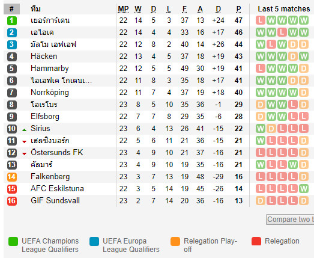Viewport: 314px width, 258px height.
Task: Click the green up arrow beside Sirius
Action: click(x=25, y=130)
